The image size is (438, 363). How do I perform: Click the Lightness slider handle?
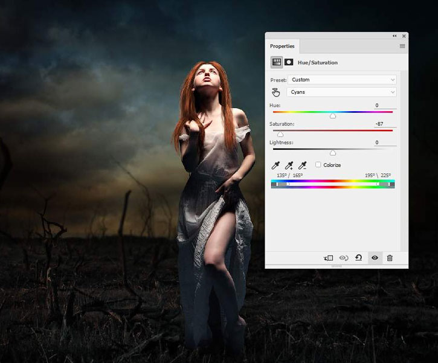tap(333, 153)
